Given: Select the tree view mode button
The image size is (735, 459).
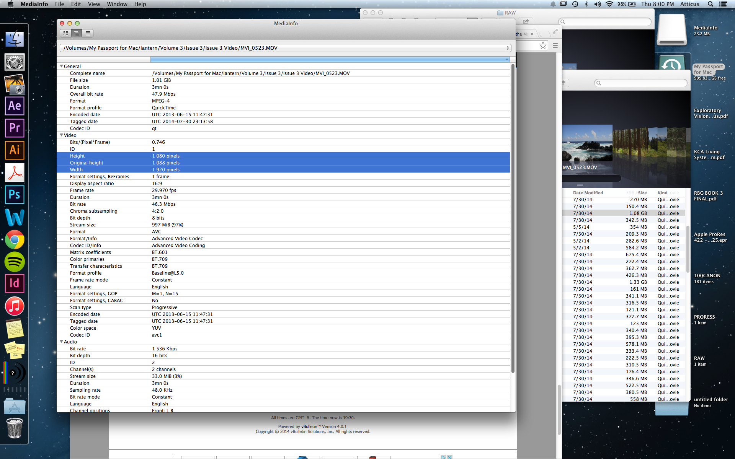Looking at the screenshot, I should click(77, 33).
